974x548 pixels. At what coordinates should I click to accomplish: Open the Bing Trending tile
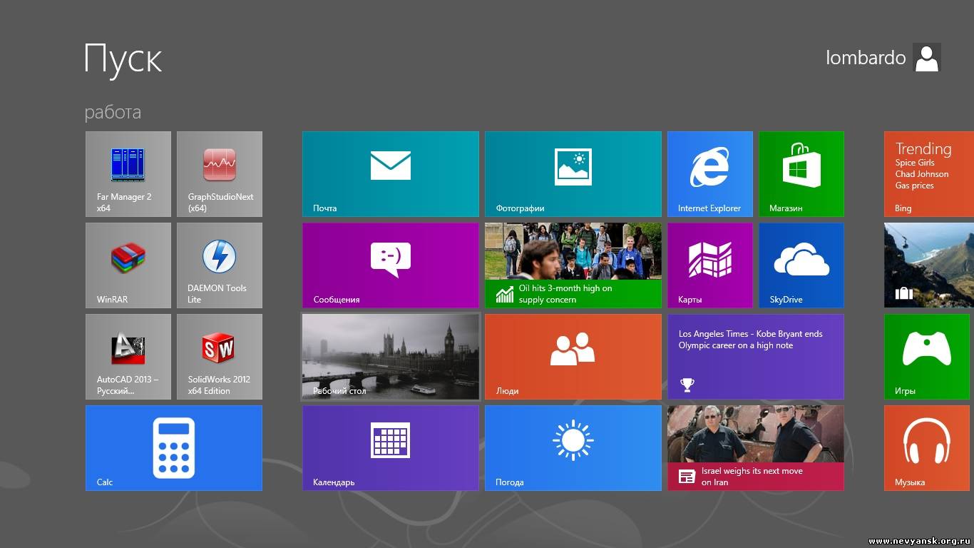(x=929, y=174)
